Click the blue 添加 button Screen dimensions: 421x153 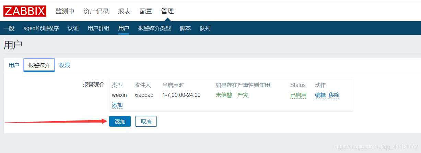(120, 122)
